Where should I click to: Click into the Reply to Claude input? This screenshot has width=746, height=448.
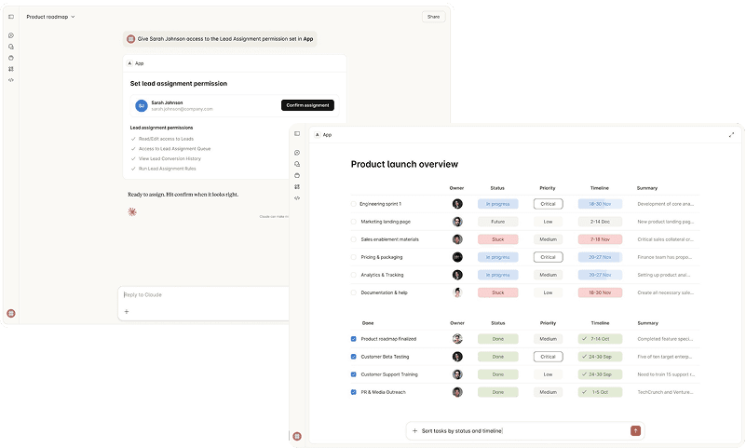[x=205, y=295]
